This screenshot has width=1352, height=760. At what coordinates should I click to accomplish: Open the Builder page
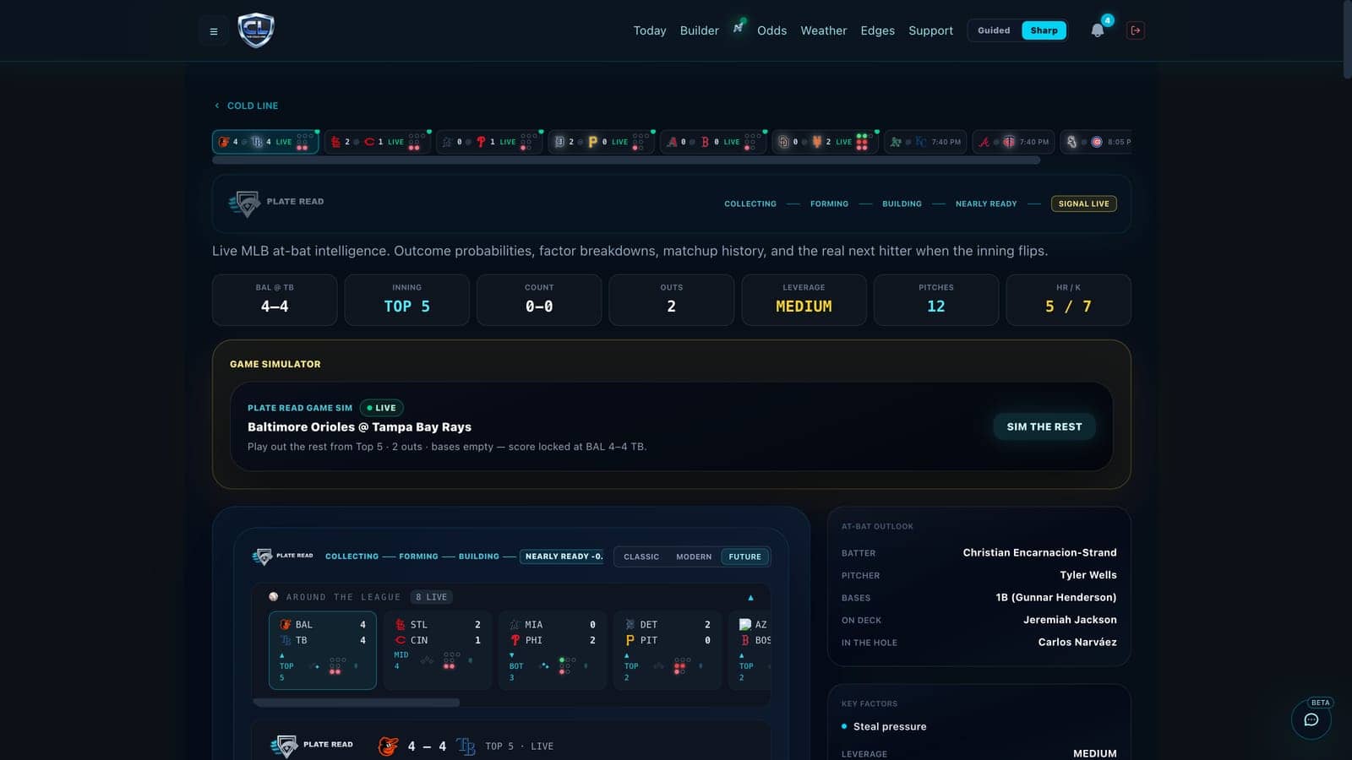click(700, 30)
